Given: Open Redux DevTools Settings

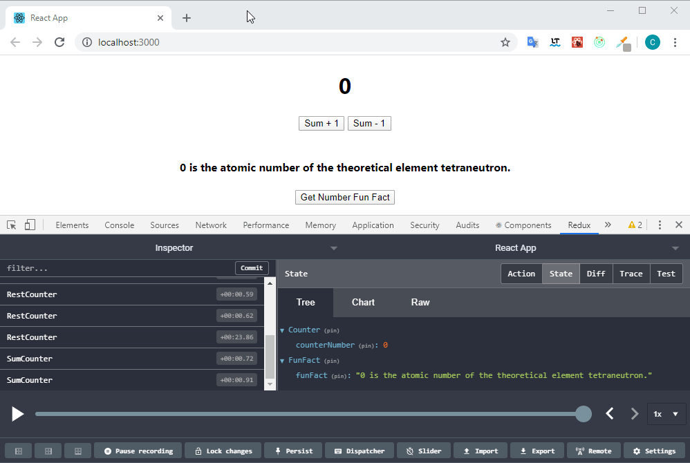Looking at the screenshot, I should pyautogui.click(x=654, y=451).
